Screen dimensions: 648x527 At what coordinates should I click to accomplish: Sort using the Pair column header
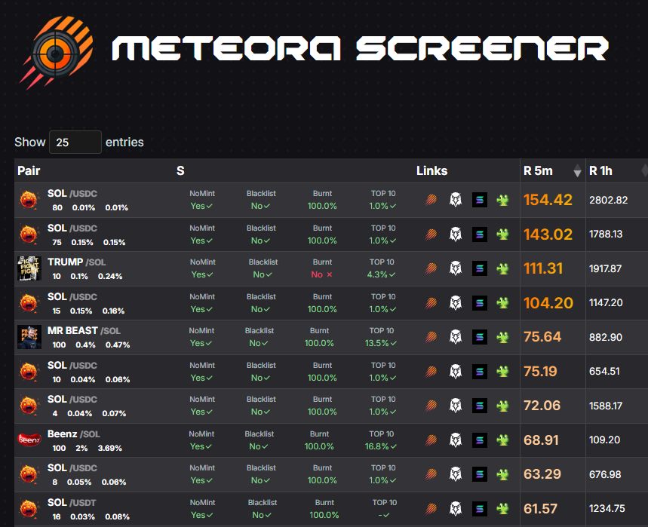[29, 170]
